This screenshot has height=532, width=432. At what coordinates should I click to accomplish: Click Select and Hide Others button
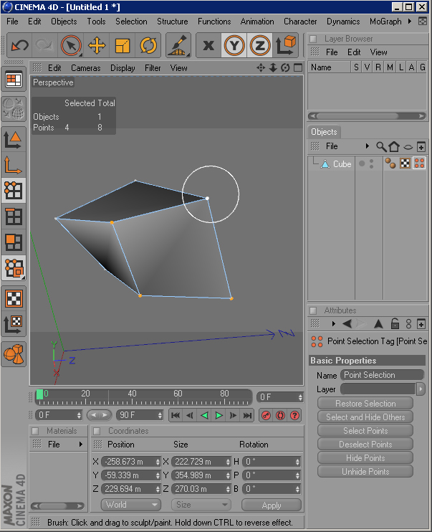click(365, 417)
